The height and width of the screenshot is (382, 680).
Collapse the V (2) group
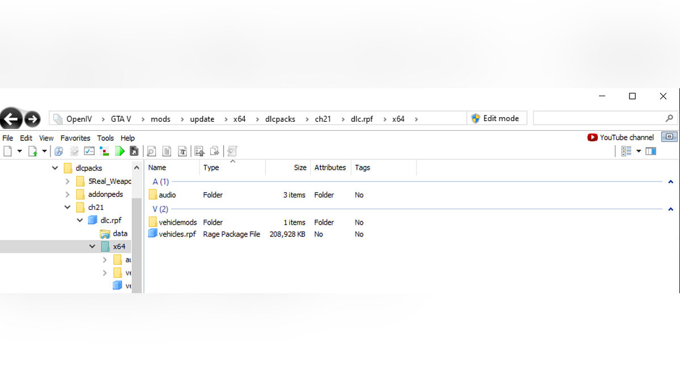(670, 209)
